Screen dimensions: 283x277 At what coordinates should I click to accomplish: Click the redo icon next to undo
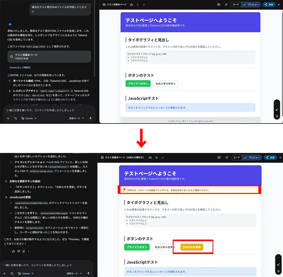pyautogui.click(x=144, y=4)
